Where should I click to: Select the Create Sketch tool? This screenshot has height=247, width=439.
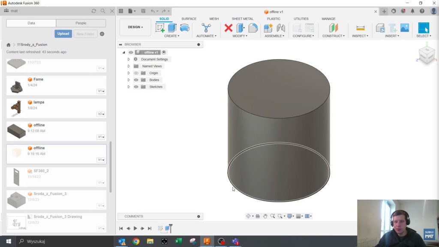[x=159, y=27]
